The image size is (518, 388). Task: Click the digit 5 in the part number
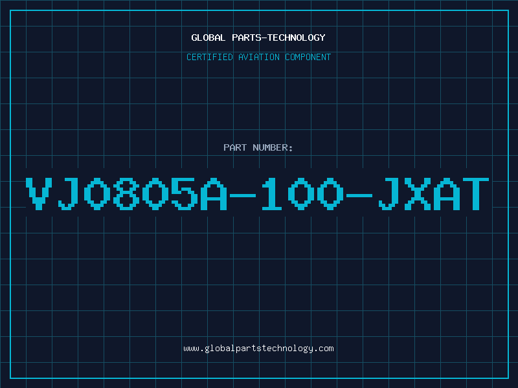click(185, 193)
